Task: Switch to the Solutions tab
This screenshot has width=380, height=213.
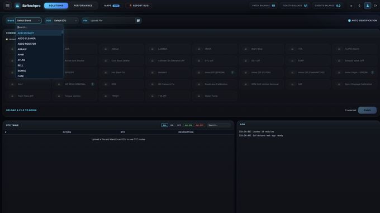Action: coord(56,6)
